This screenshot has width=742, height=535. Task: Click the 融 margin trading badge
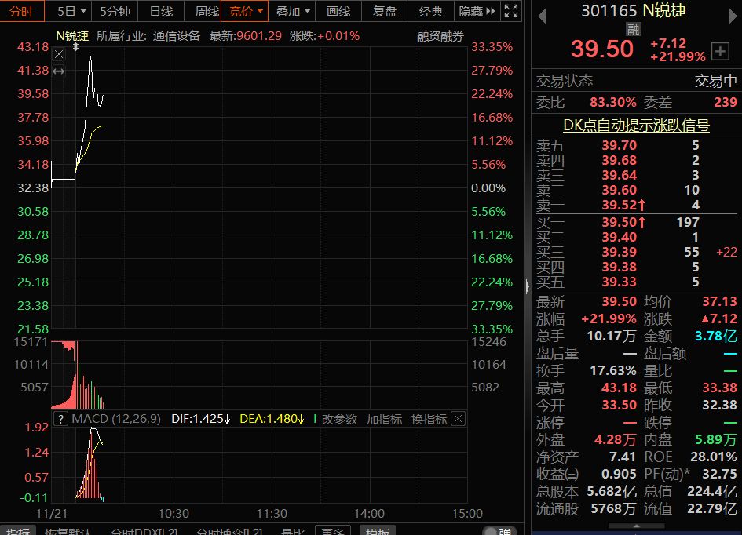pyautogui.click(x=634, y=29)
